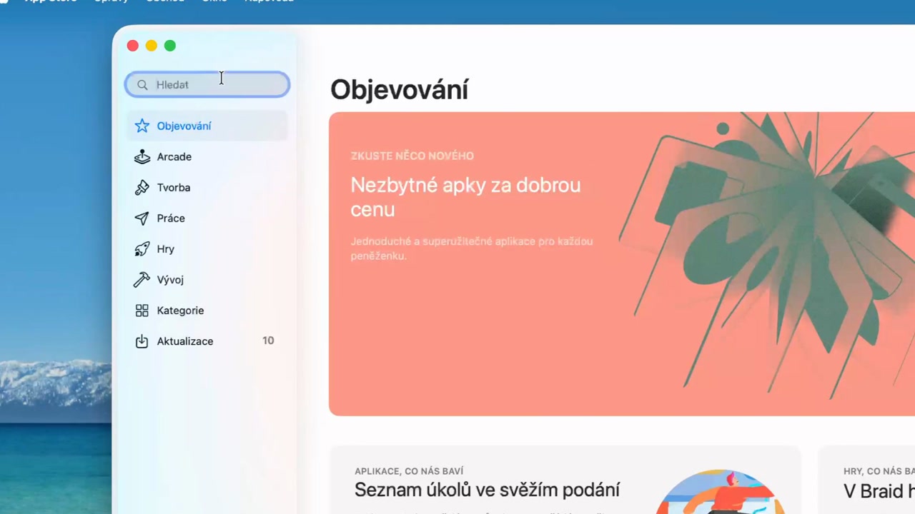Viewport: 915px width, 514px height.
Task: Click the "Objevování" page heading
Action: coord(399,90)
